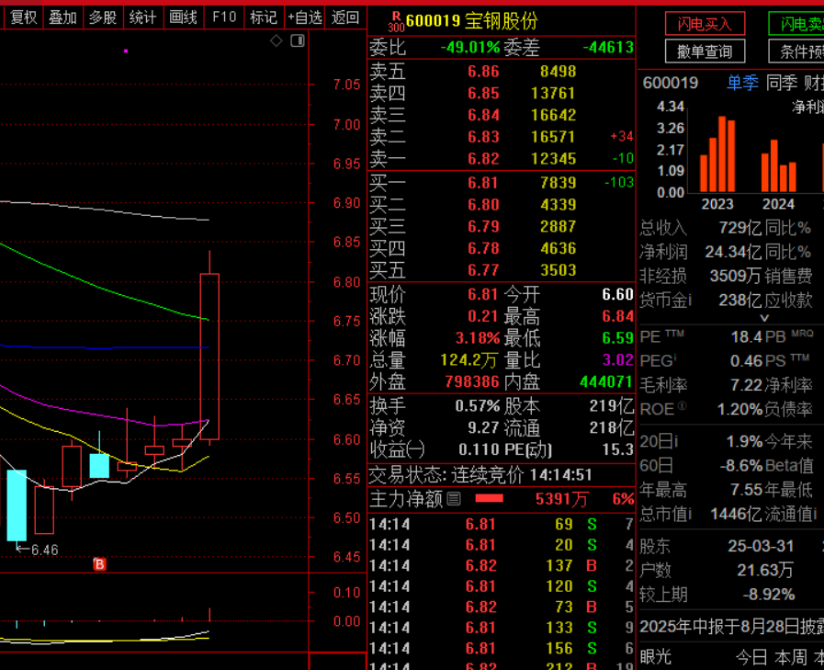This screenshot has width=824, height=670.
Task: Switch to the 同季 tab
Action: pyautogui.click(x=782, y=83)
